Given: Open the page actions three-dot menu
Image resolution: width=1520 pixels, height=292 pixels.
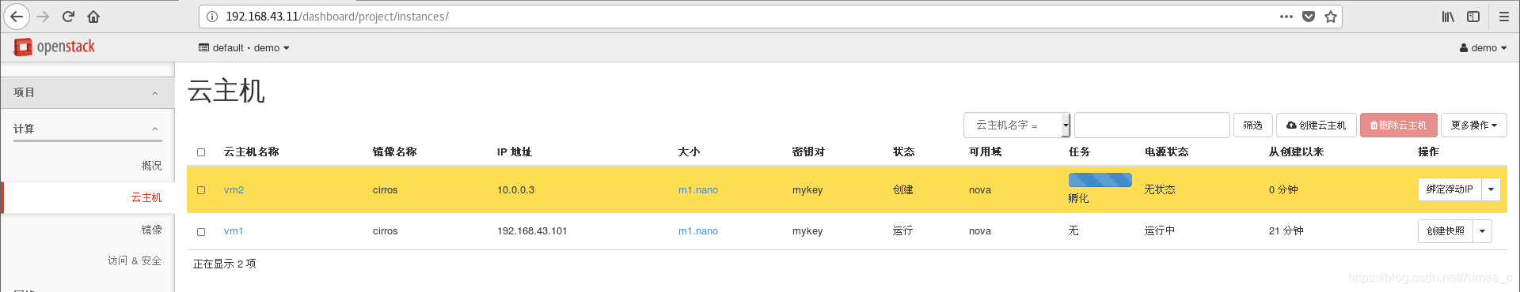Looking at the screenshot, I should [x=1286, y=16].
